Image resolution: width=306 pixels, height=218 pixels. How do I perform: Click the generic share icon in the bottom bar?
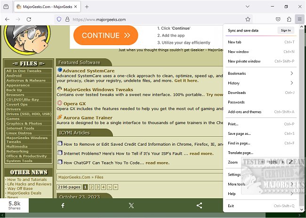click(199, 205)
